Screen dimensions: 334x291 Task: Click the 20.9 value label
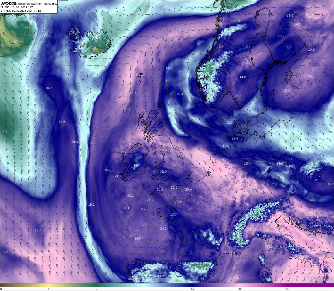pyautogui.click(x=74, y=142)
